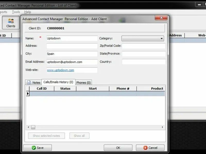206x154 pixels.
Task: Minimize the List of Clients window
Action: (199, 5)
